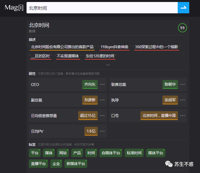Select the 1.6亿 value
The width and height of the screenshot is (200, 173).
(91, 131)
